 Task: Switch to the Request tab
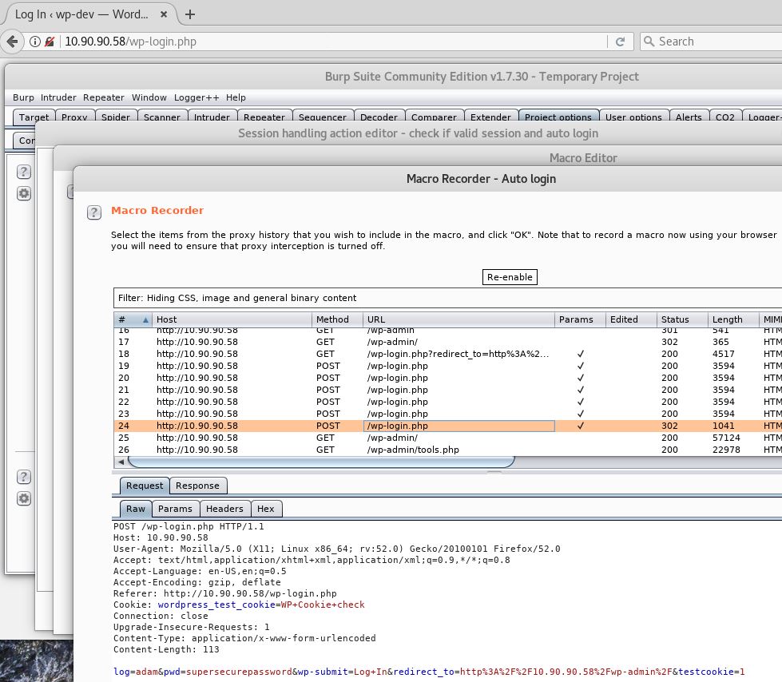point(144,486)
